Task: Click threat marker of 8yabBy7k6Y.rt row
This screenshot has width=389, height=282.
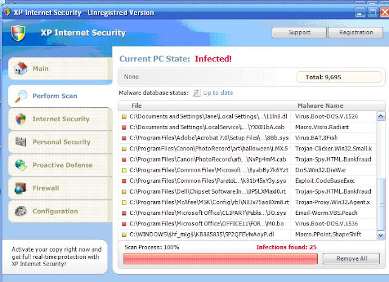Action: click(124, 171)
